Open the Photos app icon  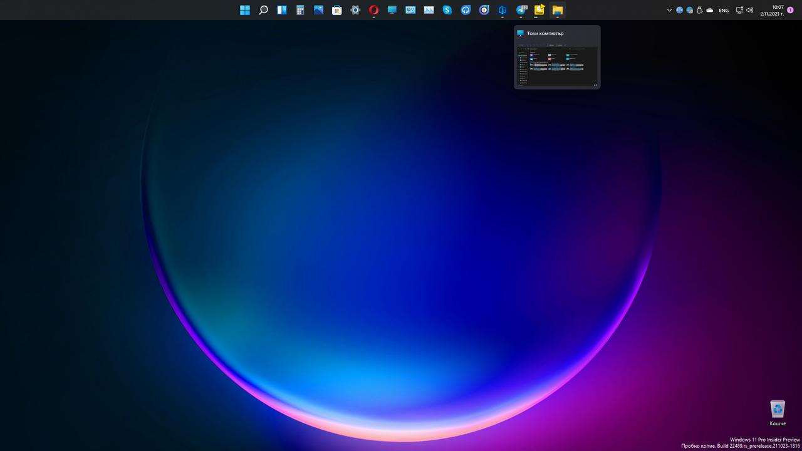(318, 10)
